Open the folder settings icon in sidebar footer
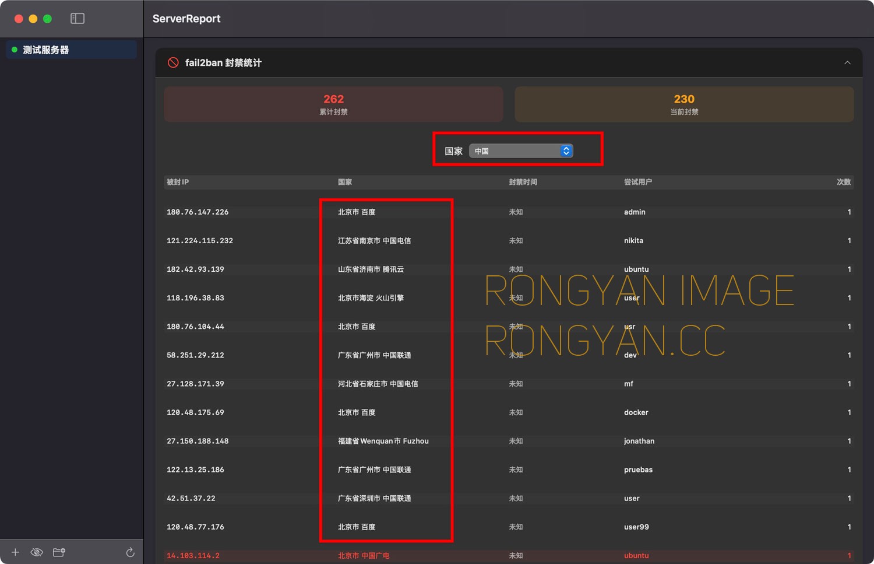 (59, 552)
